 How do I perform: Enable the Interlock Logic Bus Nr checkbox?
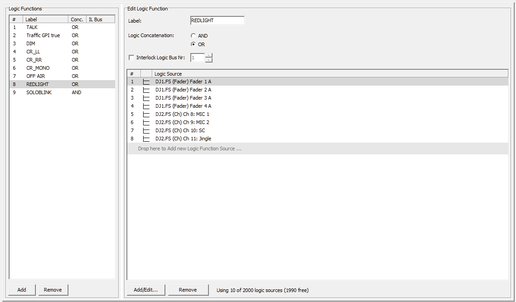point(131,58)
